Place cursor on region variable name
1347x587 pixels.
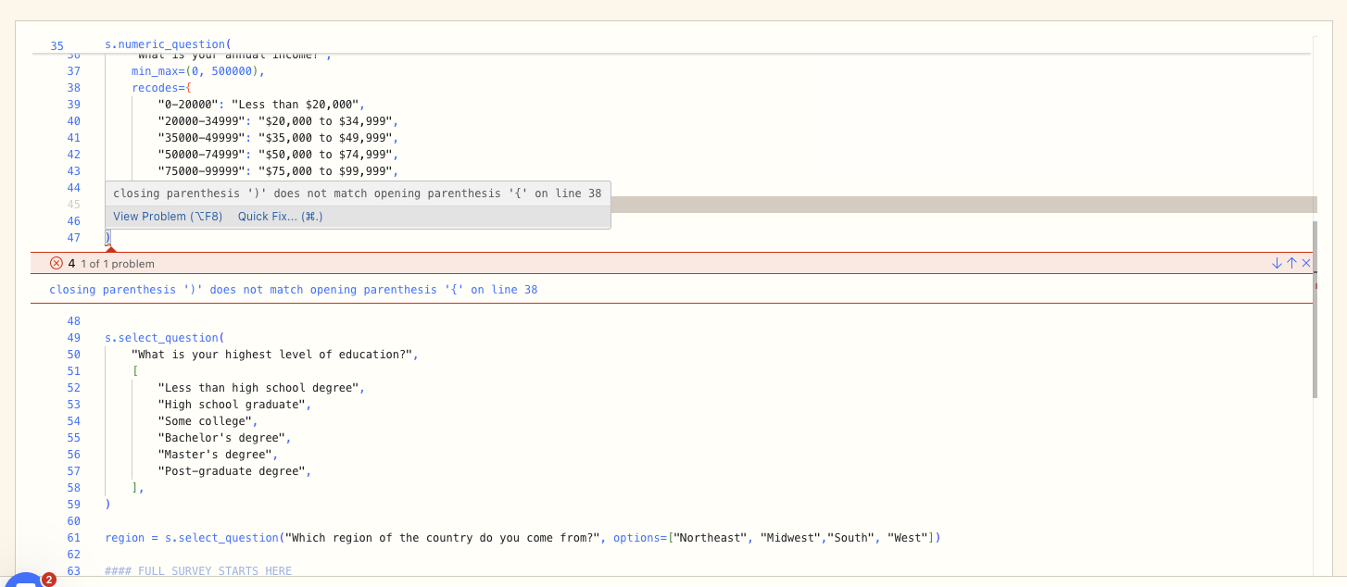pyautogui.click(x=125, y=538)
